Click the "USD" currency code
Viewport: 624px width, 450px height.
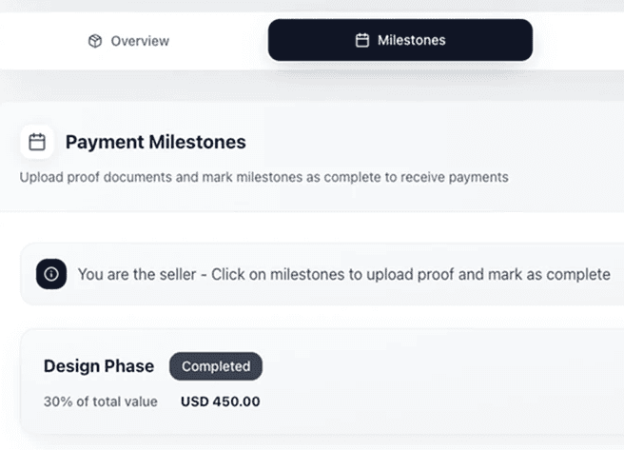coord(194,401)
